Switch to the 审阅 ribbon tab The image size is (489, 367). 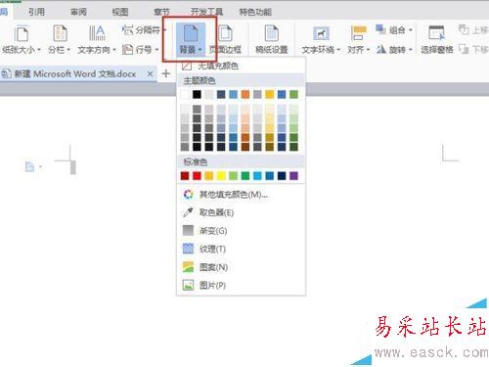pyautogui.click(x=78, y=12)
